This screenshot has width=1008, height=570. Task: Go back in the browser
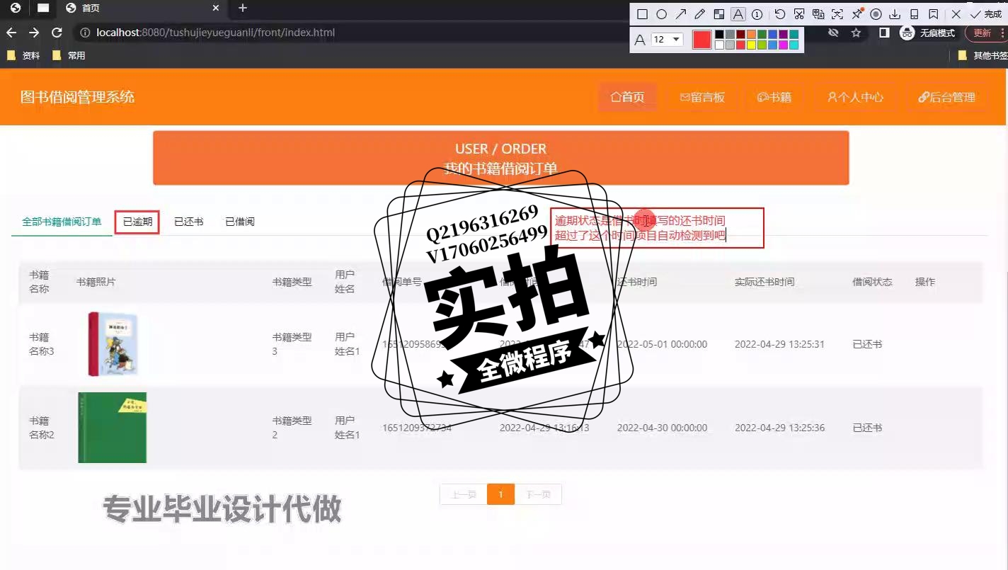pyautogui.click(x=11, y=33)
